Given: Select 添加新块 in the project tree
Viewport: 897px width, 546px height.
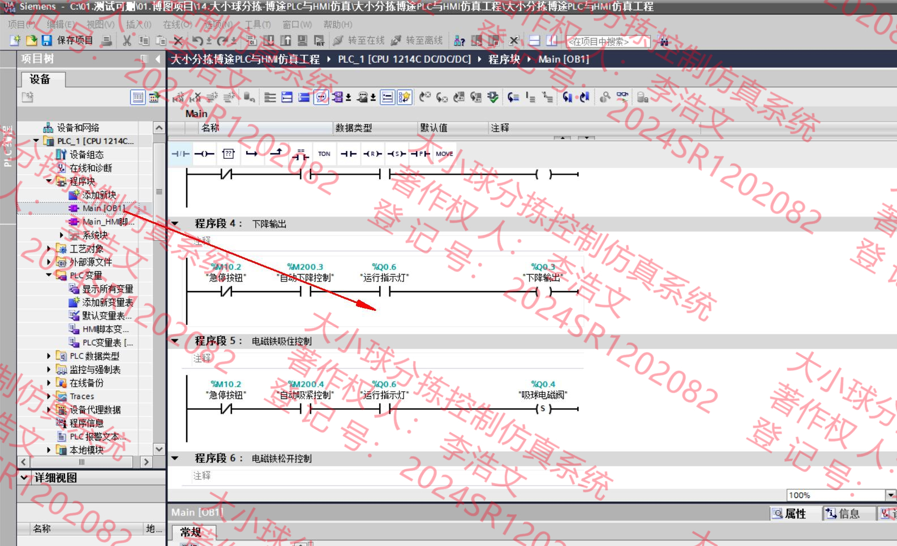Looking at the screenshot, I should [x=99, y=194].
